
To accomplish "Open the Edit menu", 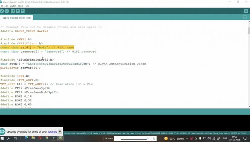I will point(6,6).
